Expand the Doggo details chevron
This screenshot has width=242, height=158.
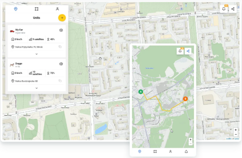(37, 88)
